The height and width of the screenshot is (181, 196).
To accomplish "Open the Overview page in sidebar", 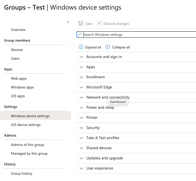I will (x=18, y=30).
